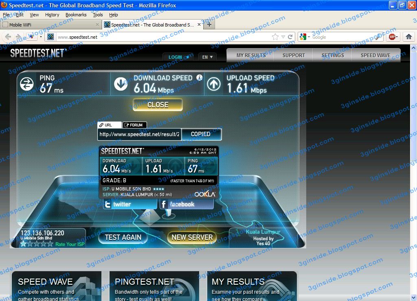Image resolution: width=417 pixels, height=301 pixels.
Task: Click the Upload Speed arrow icon
Action: click(x=214, y=84)
